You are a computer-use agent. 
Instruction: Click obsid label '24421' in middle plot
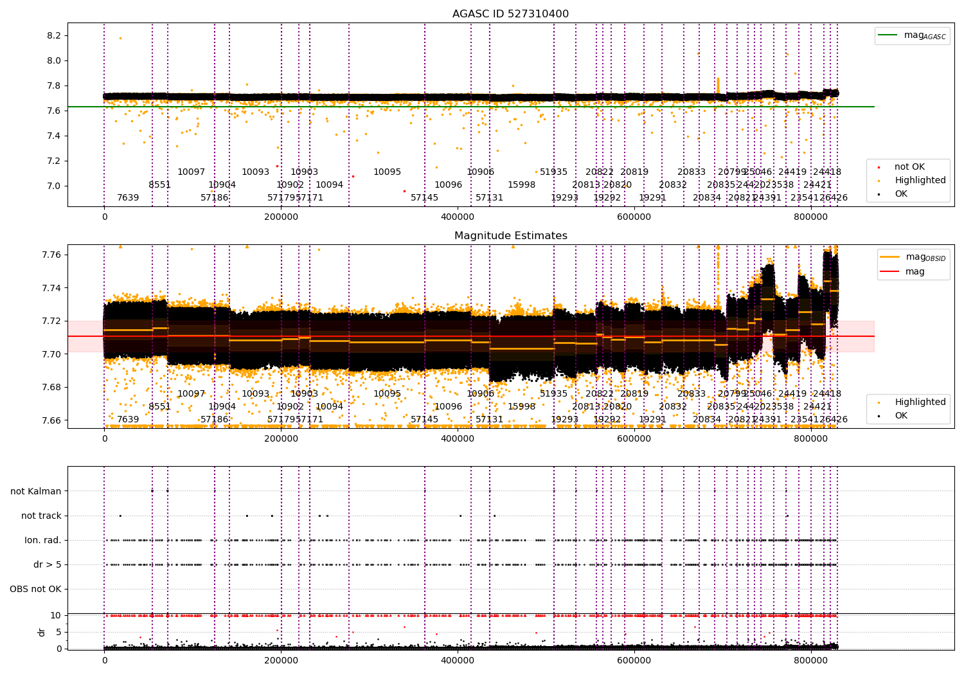[817, 406]
